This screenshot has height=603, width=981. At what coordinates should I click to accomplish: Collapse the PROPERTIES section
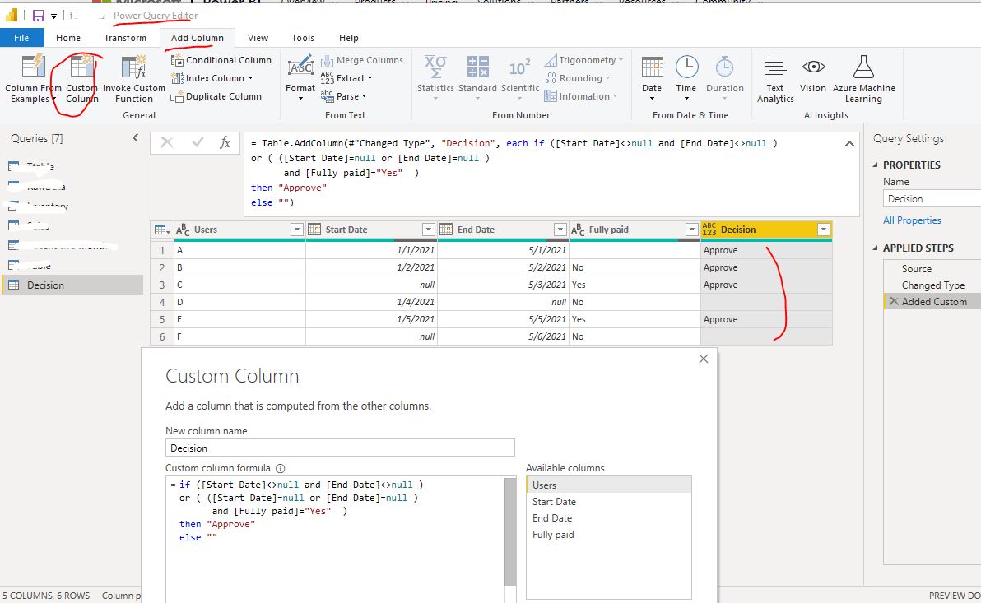[x=876, y=165]
